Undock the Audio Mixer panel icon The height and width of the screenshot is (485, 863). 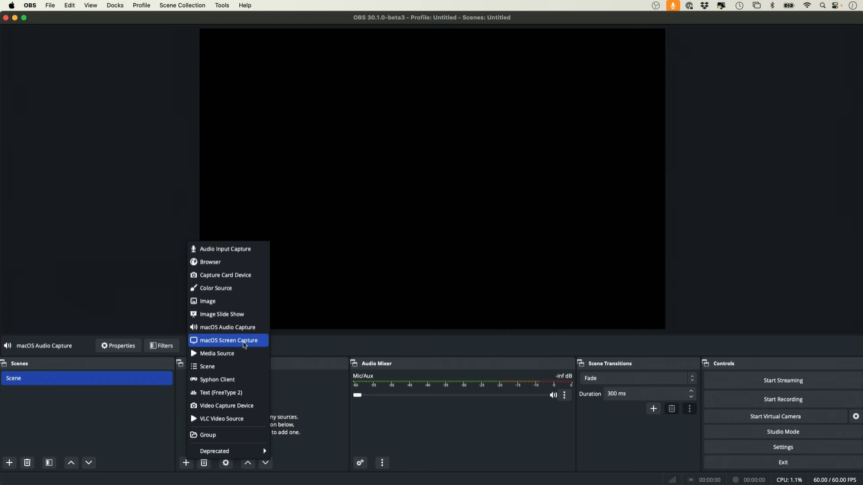(354, 363)
